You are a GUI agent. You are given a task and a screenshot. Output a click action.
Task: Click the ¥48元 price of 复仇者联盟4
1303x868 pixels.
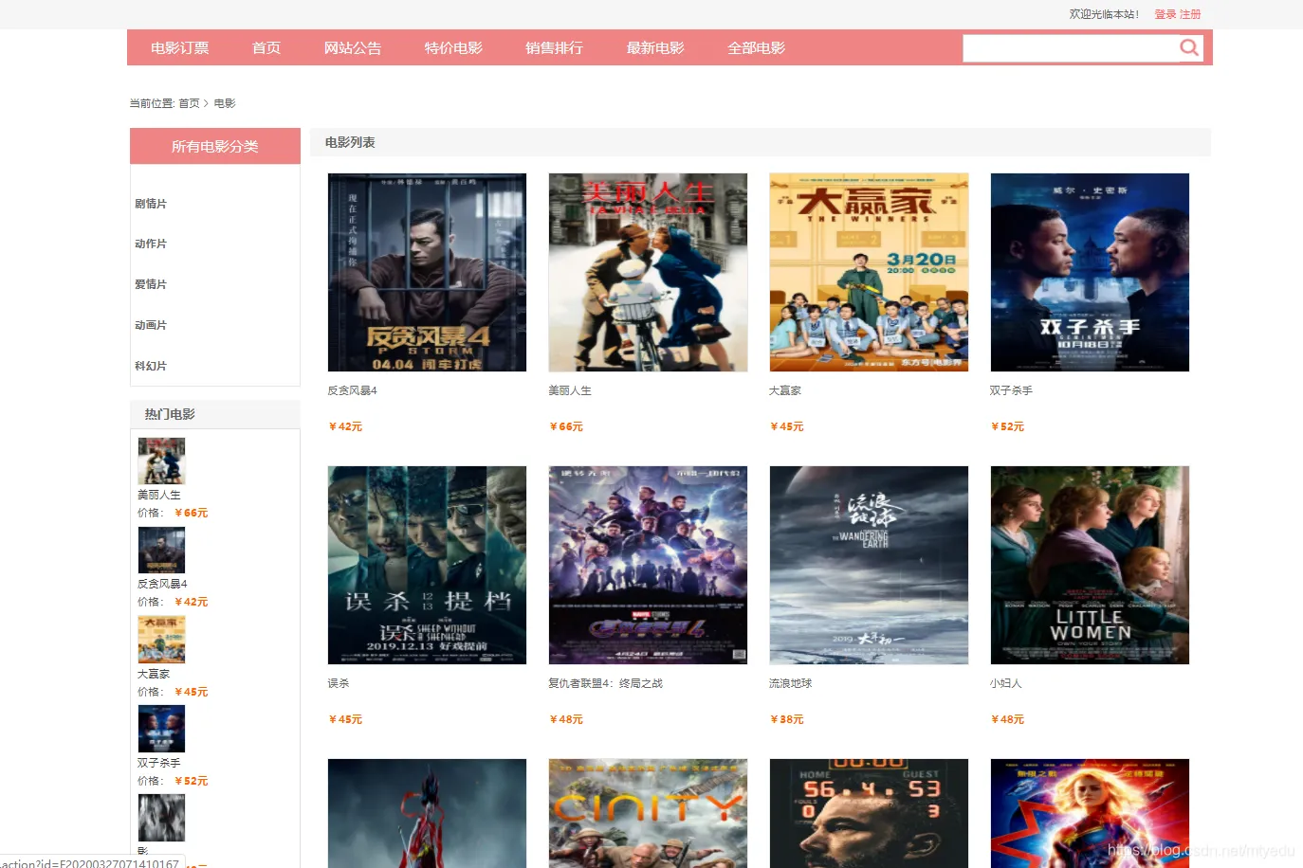(566, 719)
